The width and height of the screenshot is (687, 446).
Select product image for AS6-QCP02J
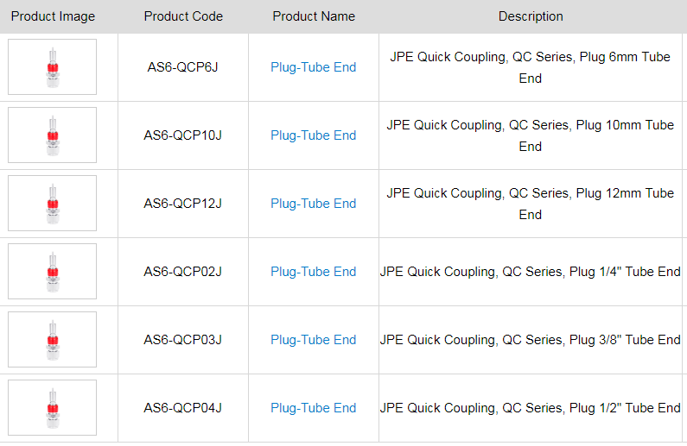53,272
